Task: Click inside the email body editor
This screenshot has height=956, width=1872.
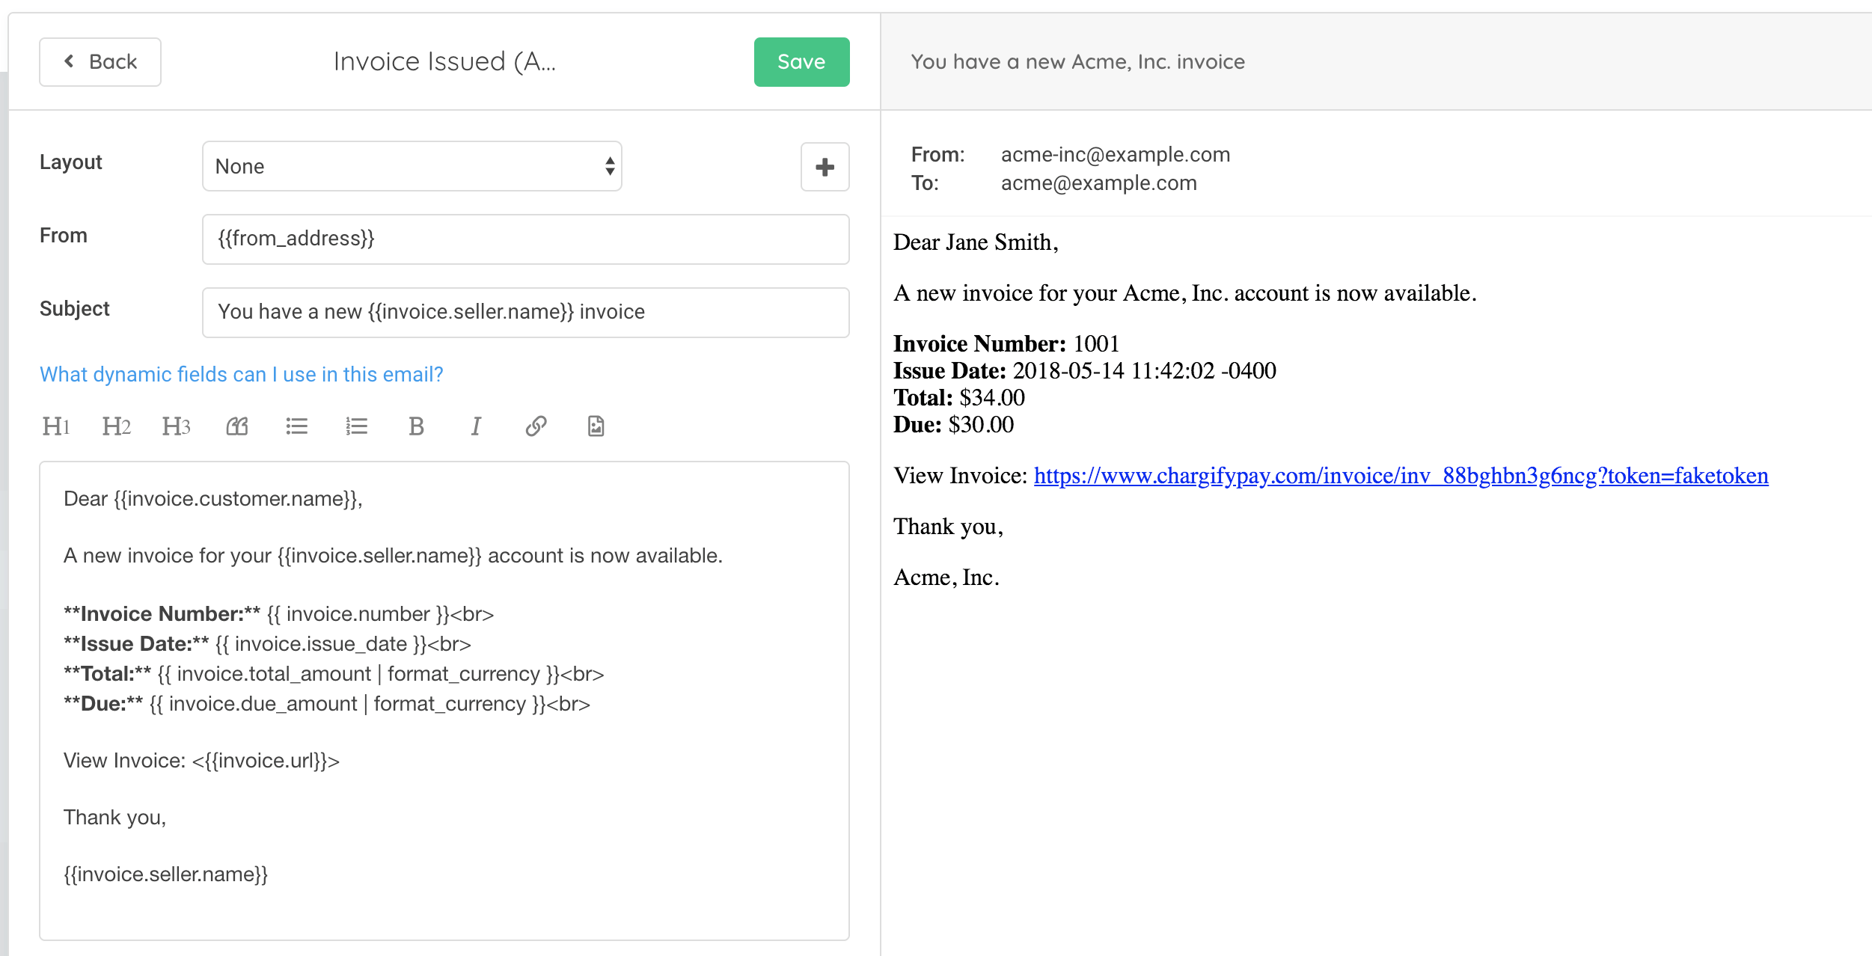Action: point(444,701)
